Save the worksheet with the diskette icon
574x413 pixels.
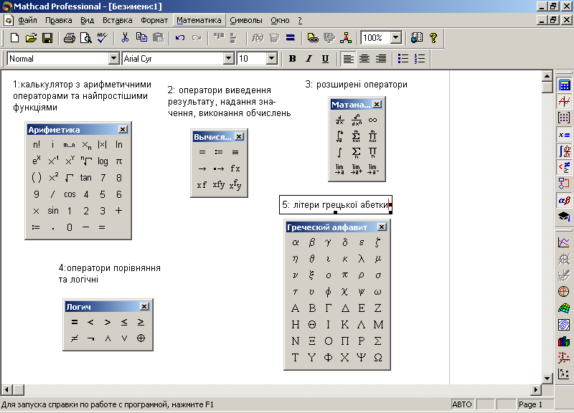coord(47,38)
